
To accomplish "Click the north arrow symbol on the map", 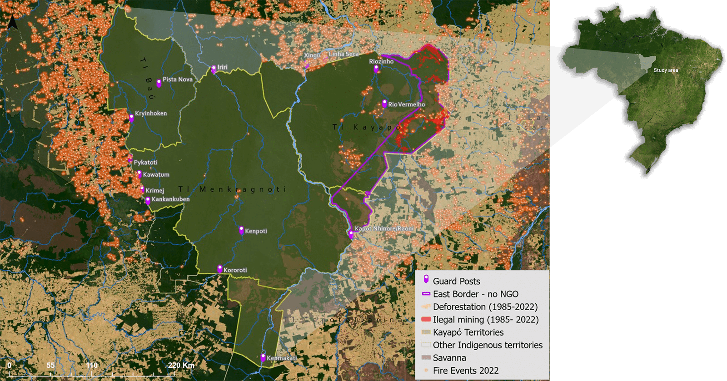I will pos(13,21).
